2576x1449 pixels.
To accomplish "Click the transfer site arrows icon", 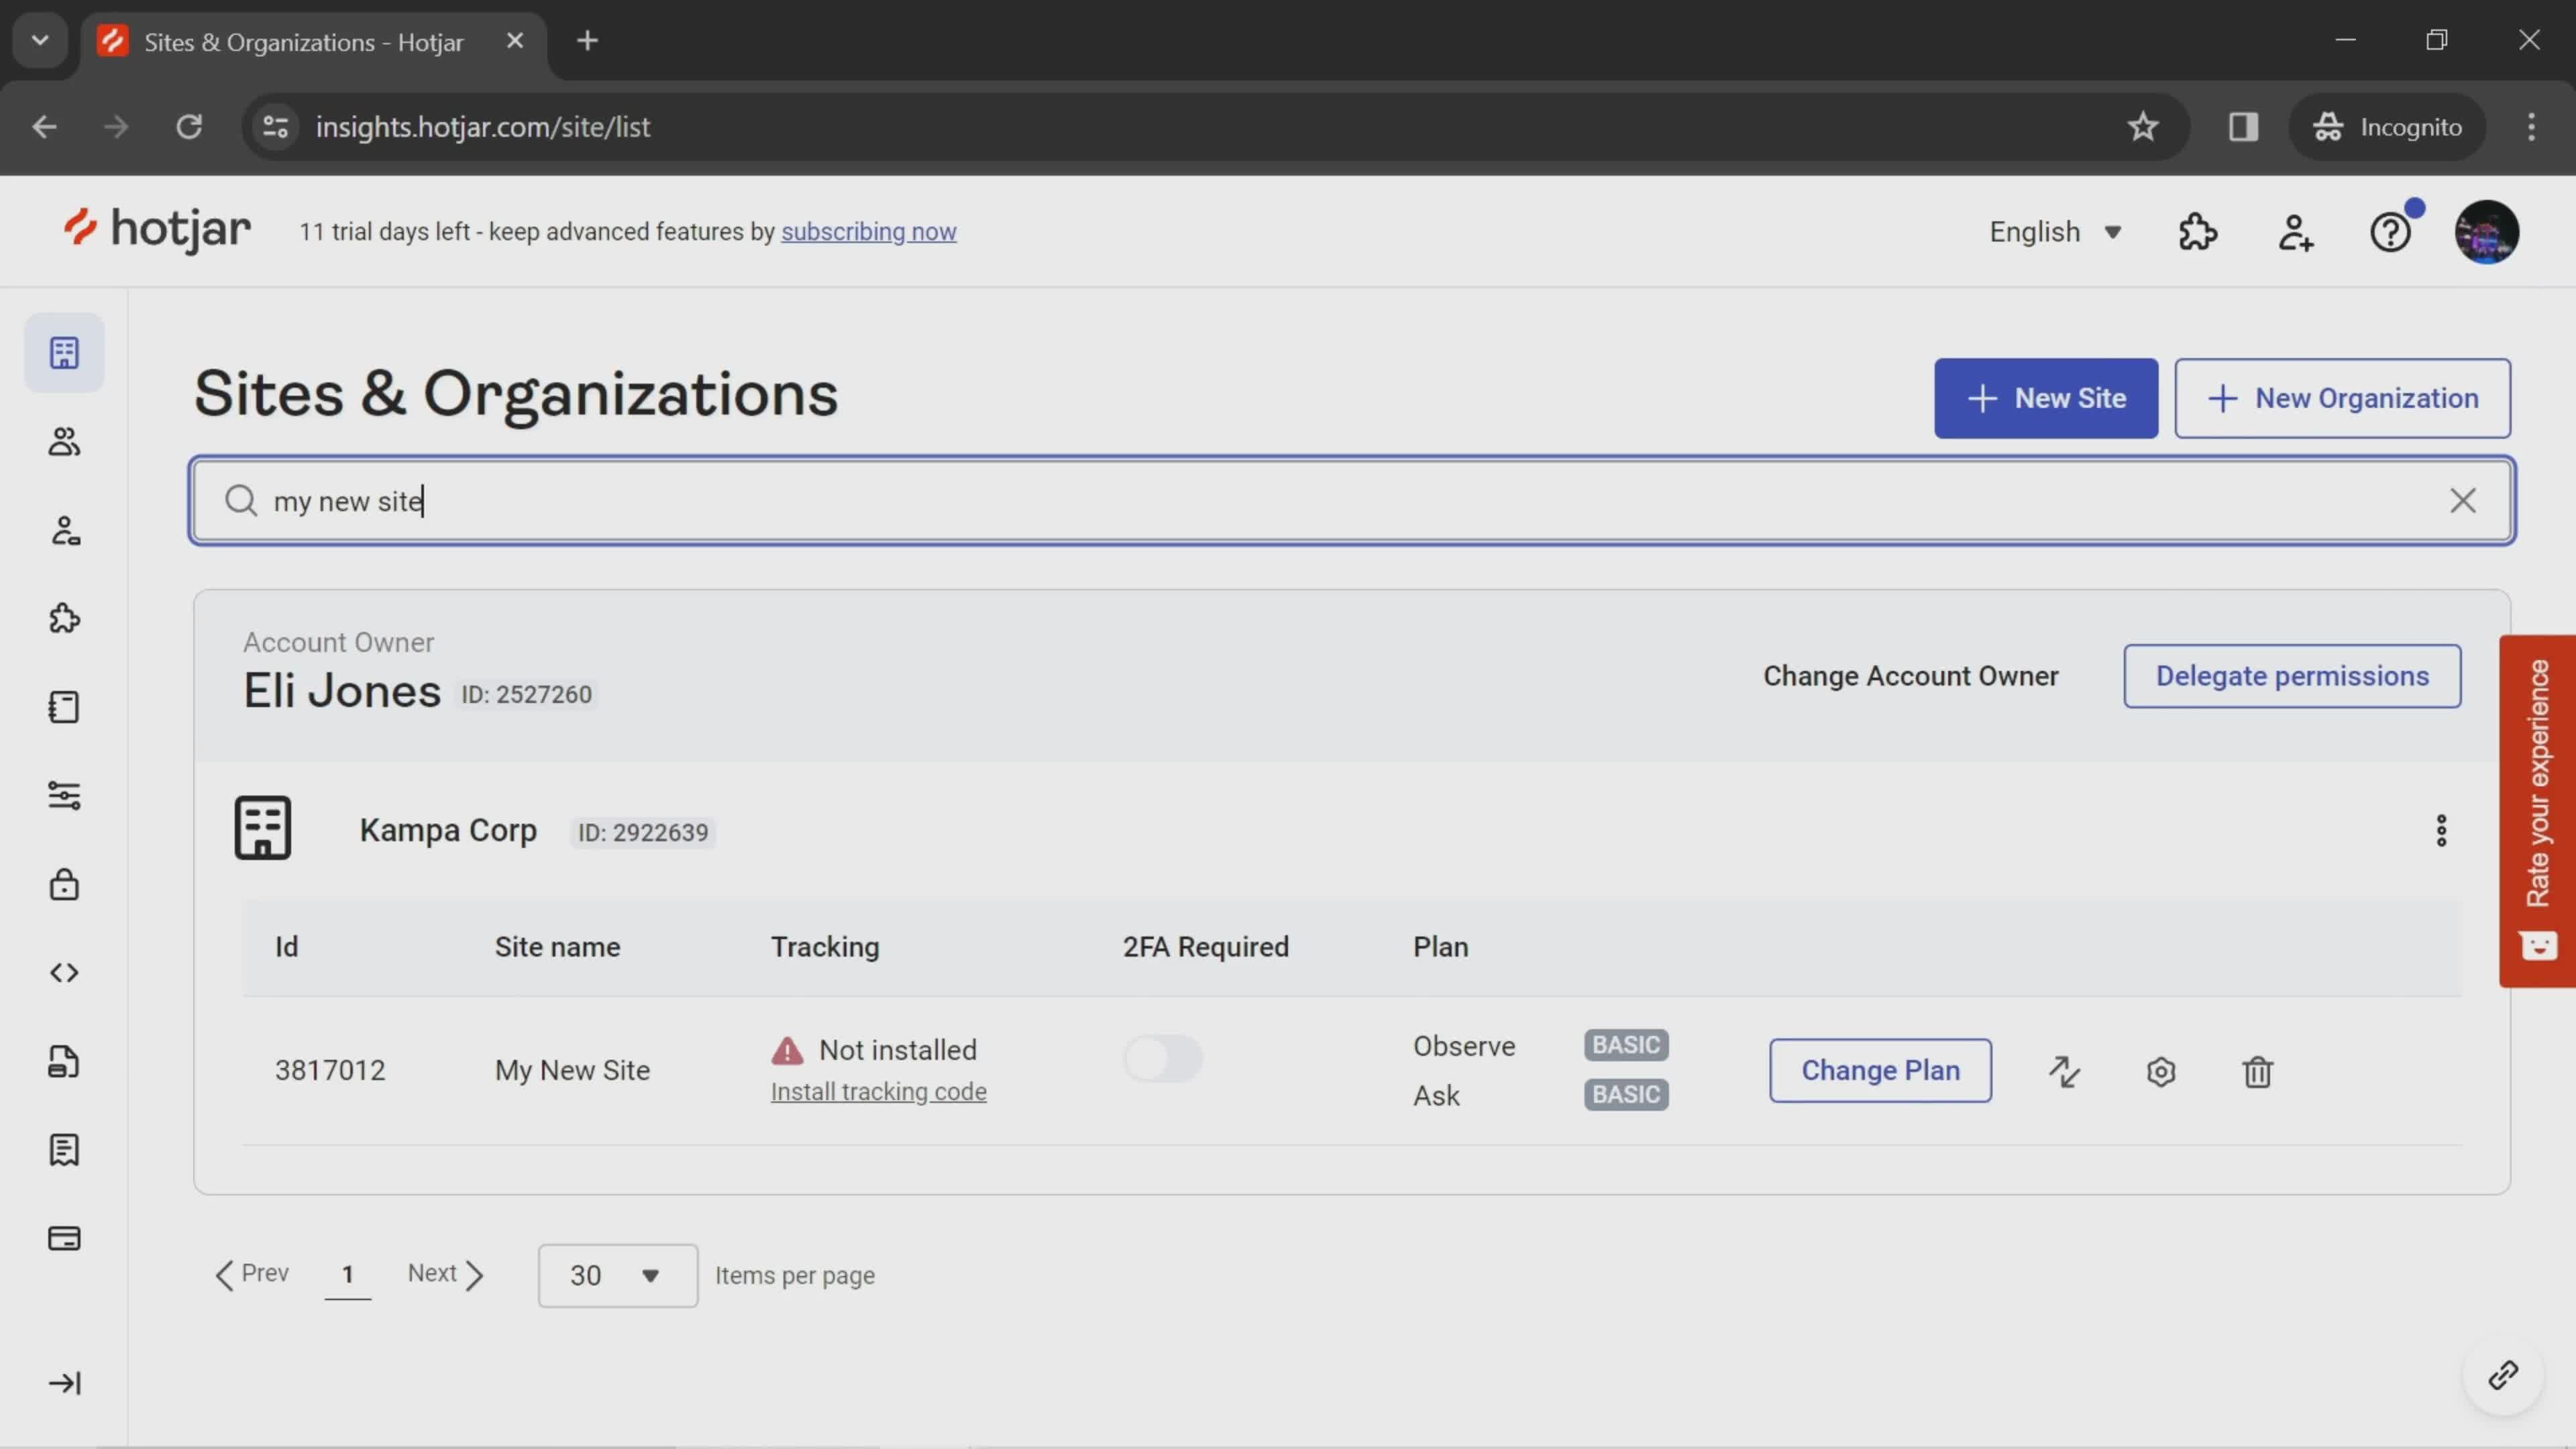I will coord(2064,1071).
